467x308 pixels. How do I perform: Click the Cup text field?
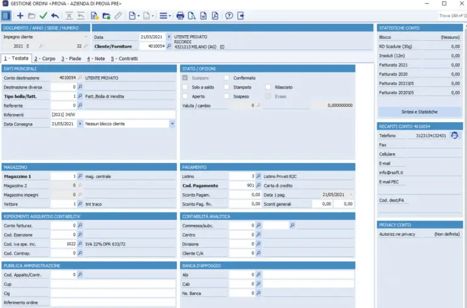tap(112, 284)
